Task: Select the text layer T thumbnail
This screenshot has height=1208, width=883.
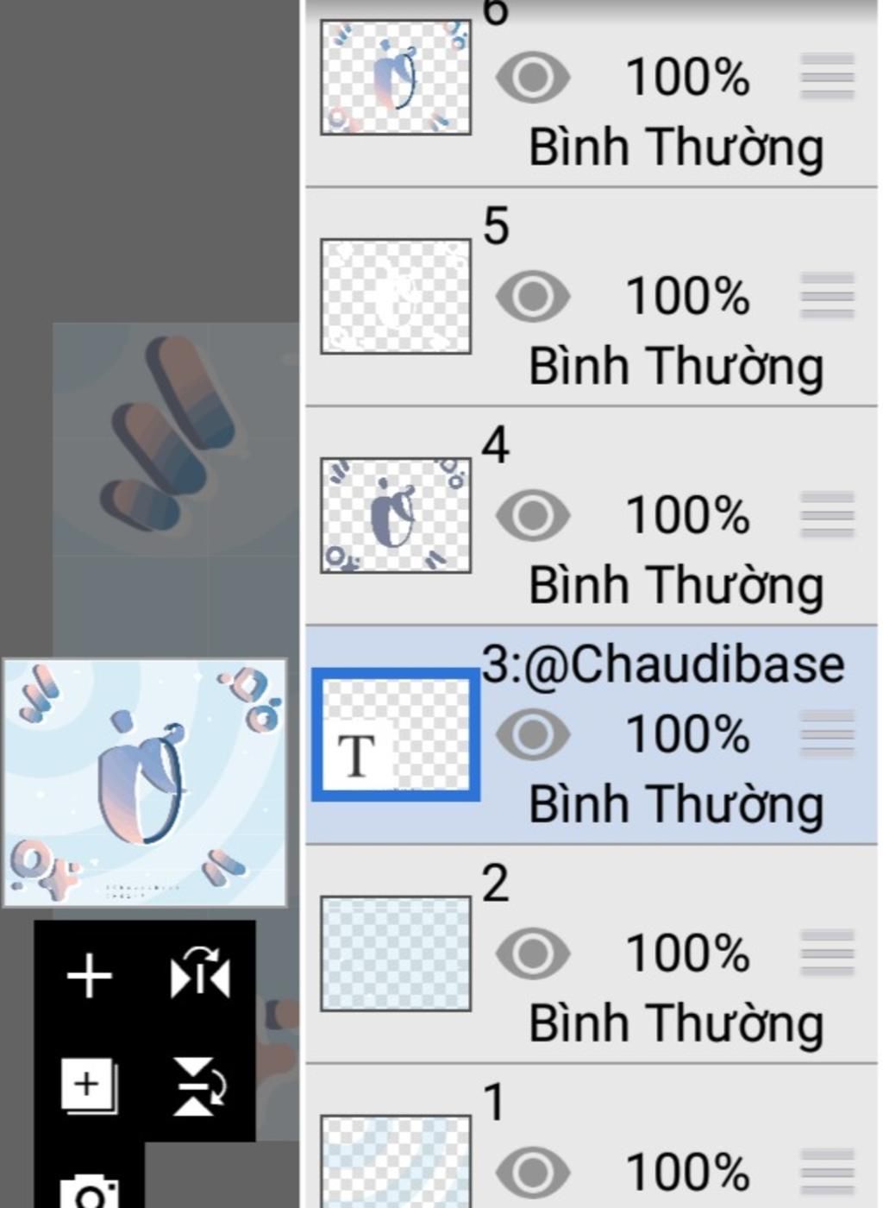Action: pyautogui.click(x=396, y=734)
